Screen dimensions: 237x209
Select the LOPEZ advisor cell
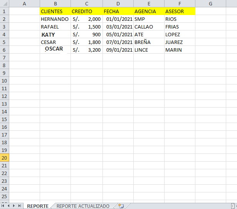180,34
